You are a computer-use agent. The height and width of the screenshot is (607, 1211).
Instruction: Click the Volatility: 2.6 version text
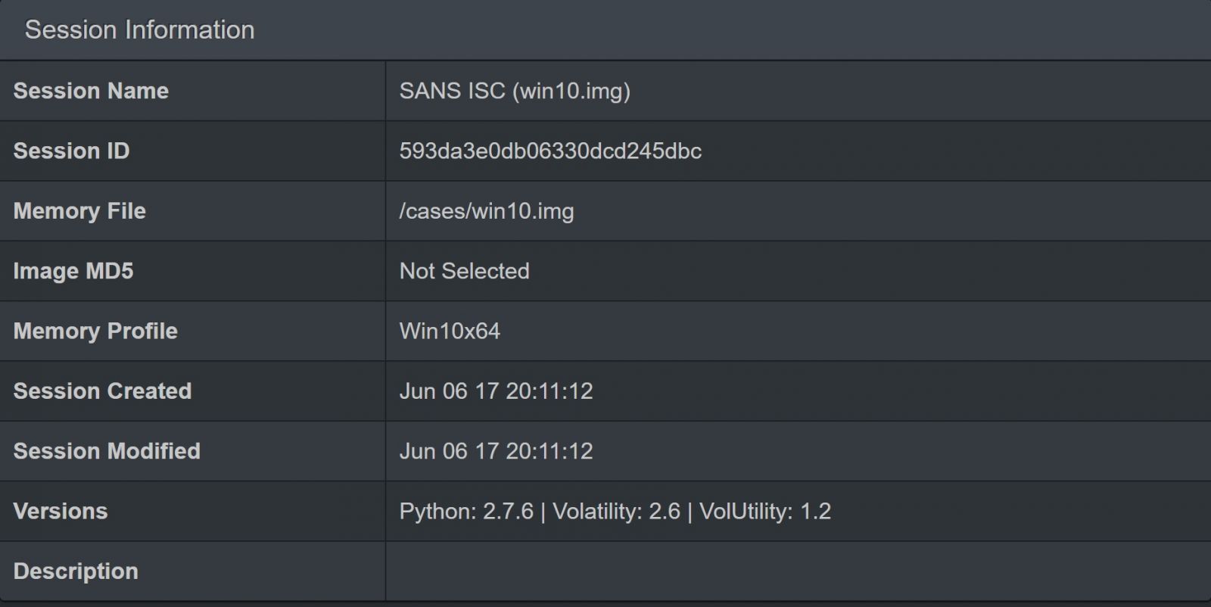[616, 511]
